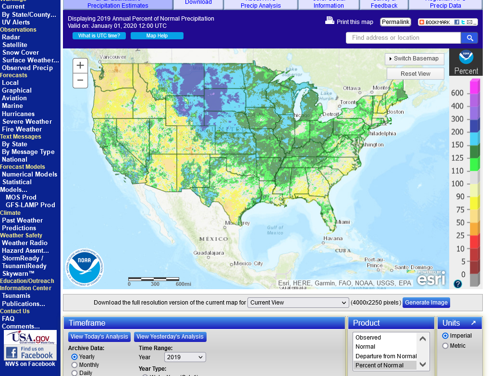
Task: Click the printer icon beside Print this map
Action: click(330, 21)
